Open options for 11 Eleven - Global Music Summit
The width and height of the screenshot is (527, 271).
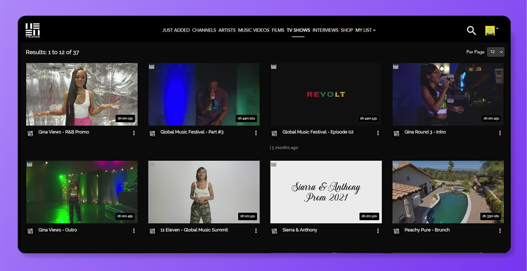[256, 231]
